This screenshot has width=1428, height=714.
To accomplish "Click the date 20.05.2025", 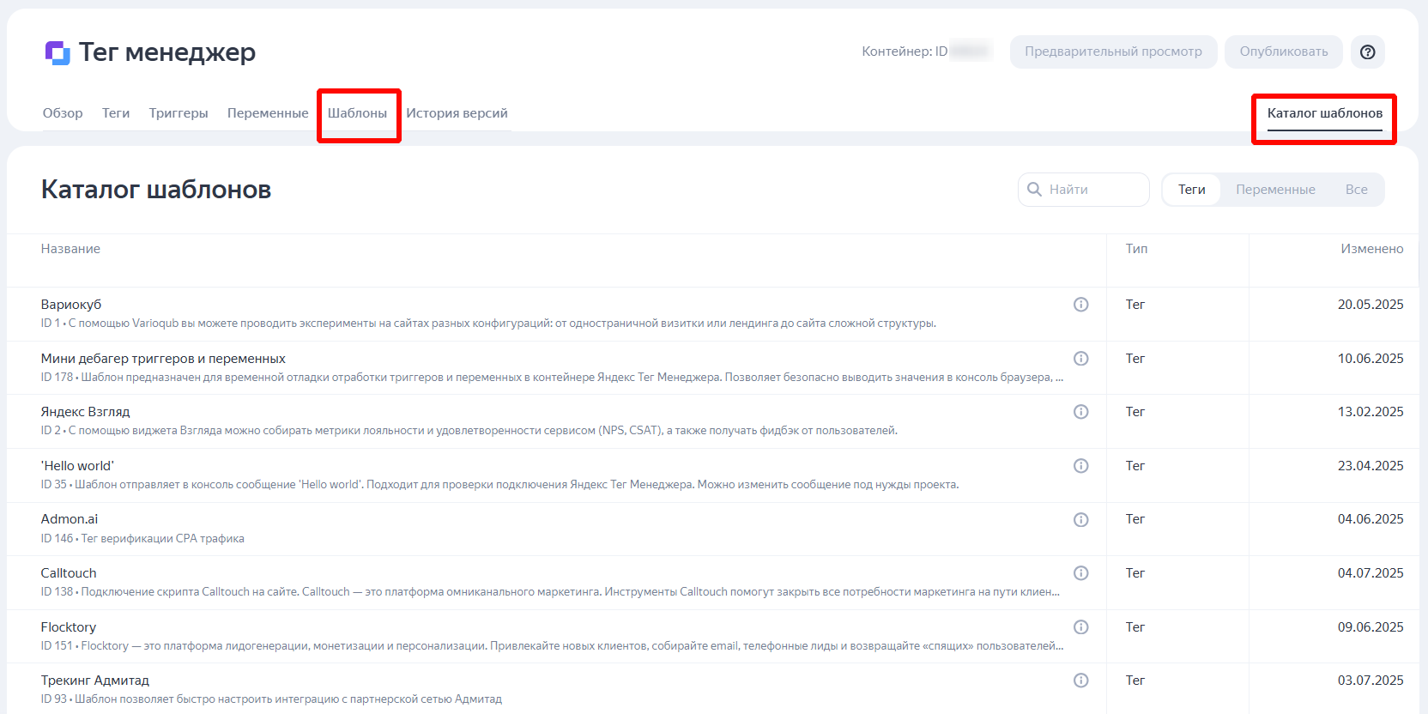I will coord(1371,305).
